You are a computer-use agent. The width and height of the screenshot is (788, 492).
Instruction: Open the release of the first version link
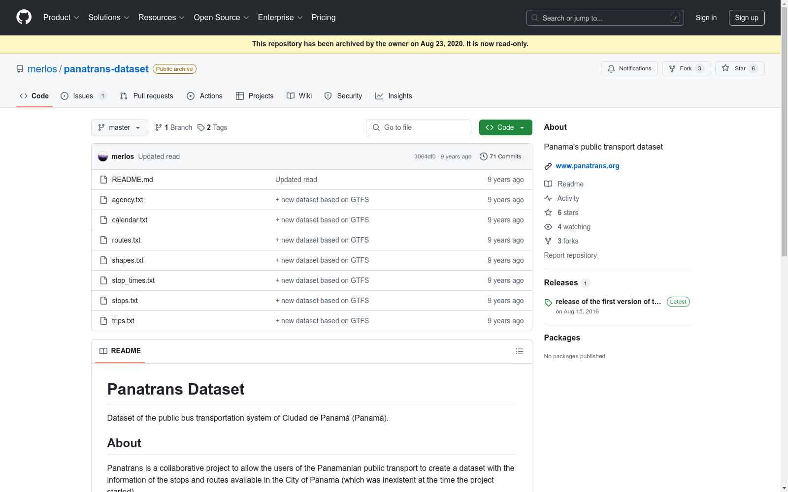coord(608,302)
